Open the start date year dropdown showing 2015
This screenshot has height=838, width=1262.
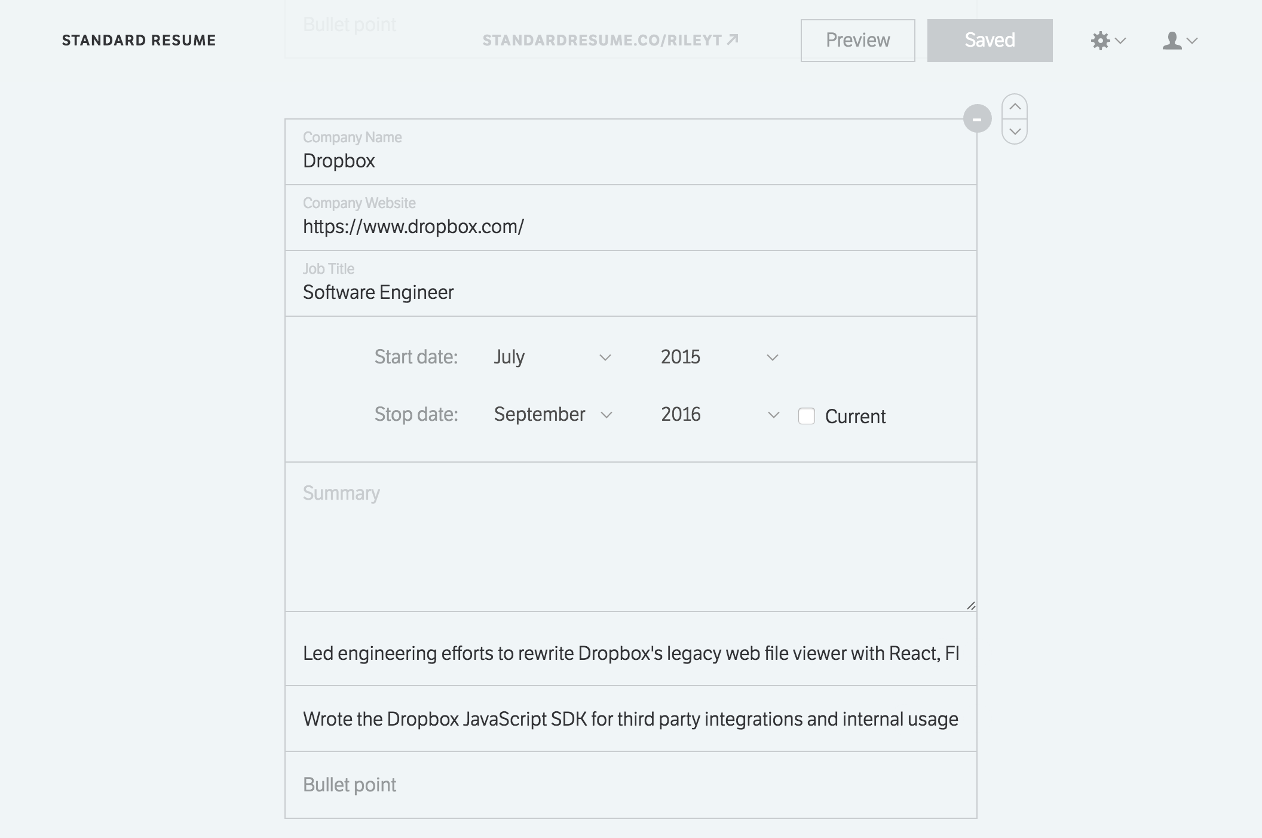point(719,357)
